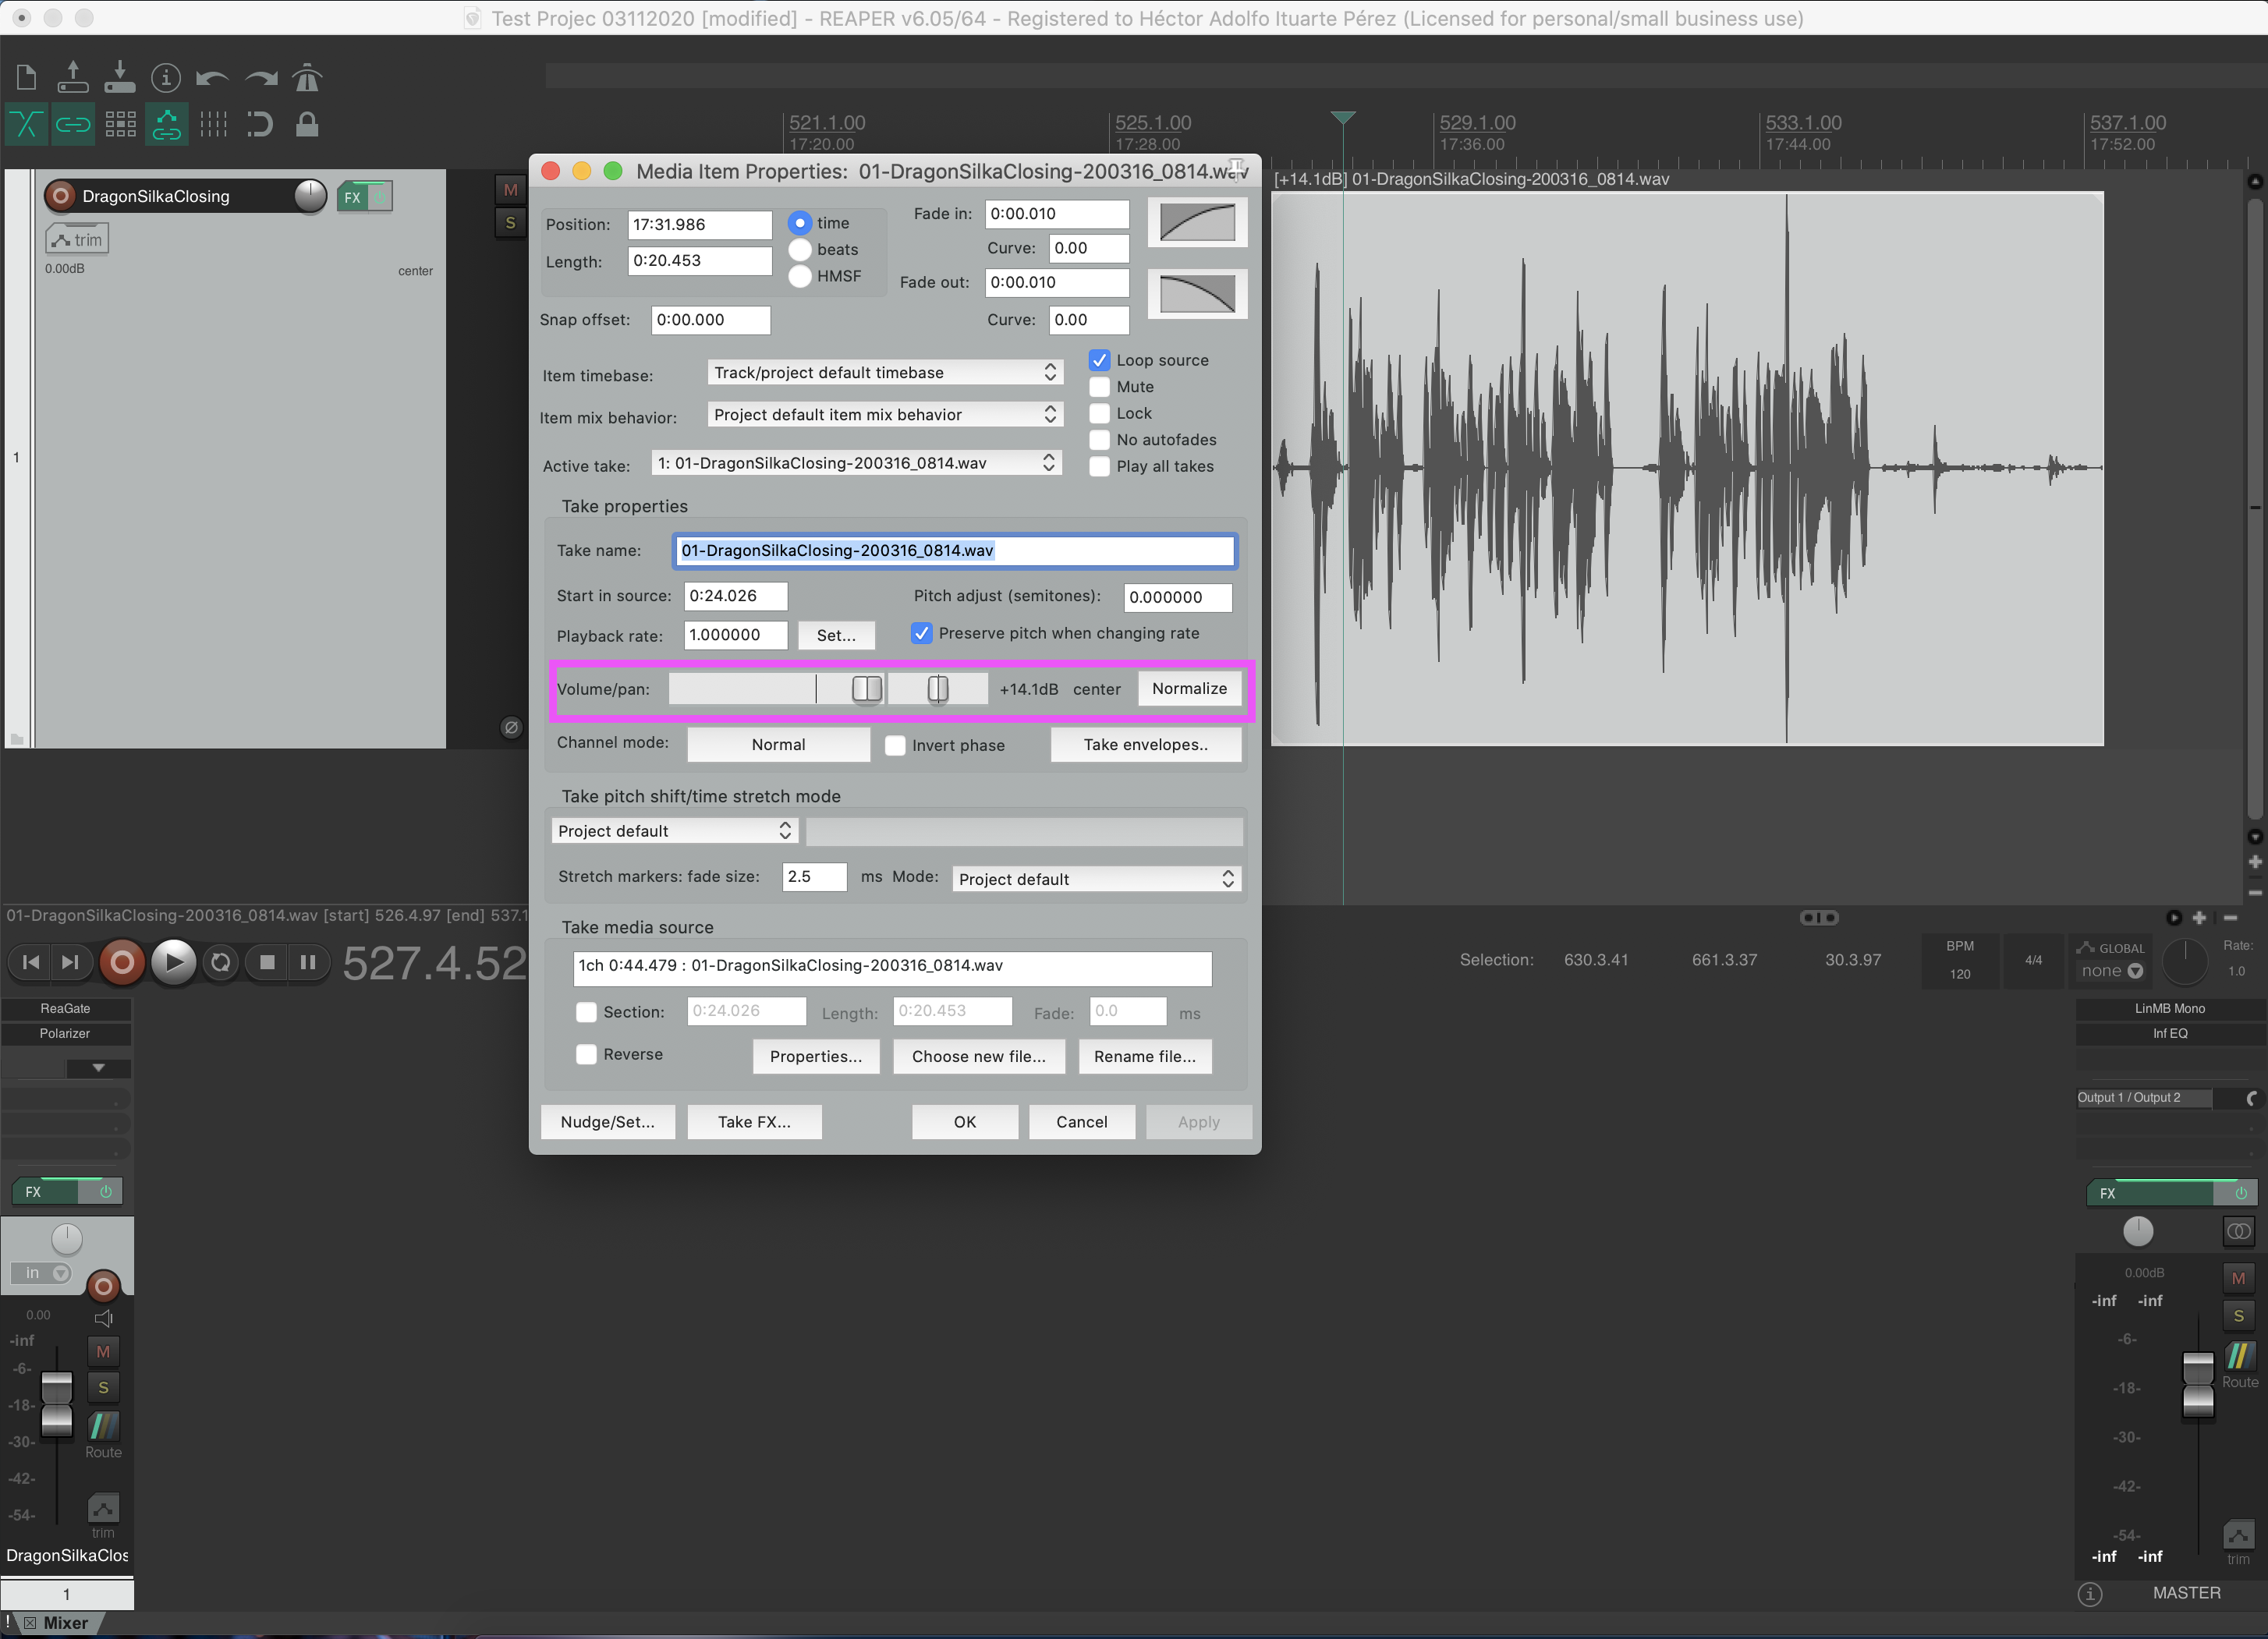Viewport: 2268px width, 1639px height.
Task: Check the Invert phase option
Action: tap(895, 745)
